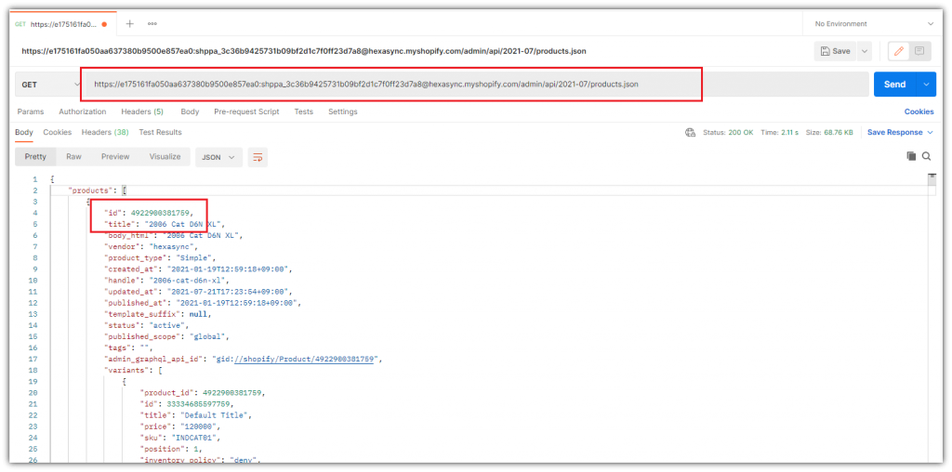The width and height of the screenshot is (952, 472).
Task: Click the "sku": "INDCAT01" line
Action: 181,438
